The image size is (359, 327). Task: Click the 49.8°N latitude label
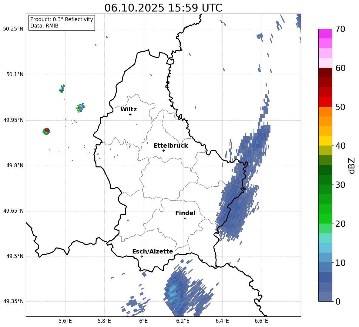coord(15,165)
